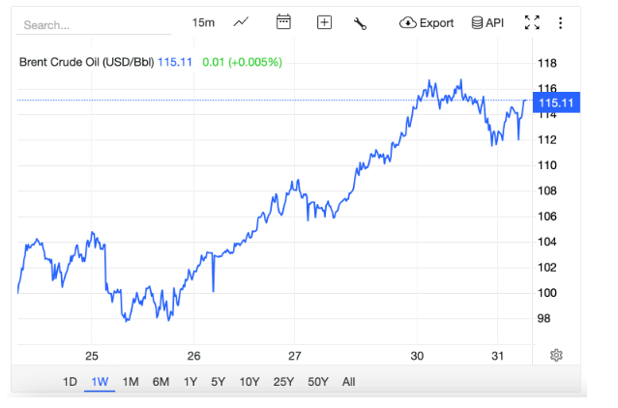Switch to 1M time range
Image resolution: width=618 pixels, height=408 pixels.
point(130,381)
